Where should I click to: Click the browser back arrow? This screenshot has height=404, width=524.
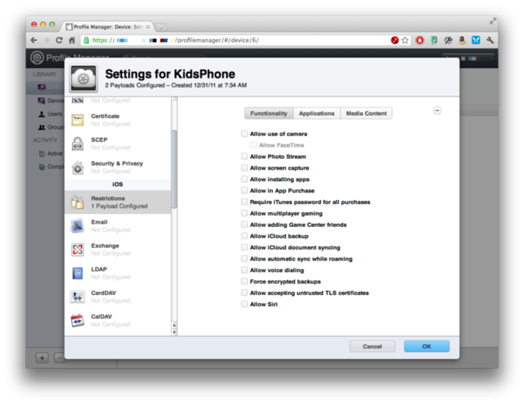coord(34,40)
